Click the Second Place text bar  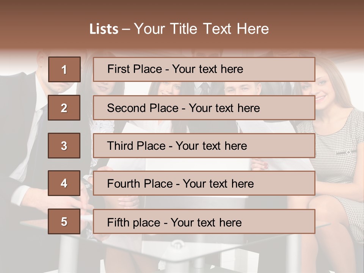tap(204, 108)
